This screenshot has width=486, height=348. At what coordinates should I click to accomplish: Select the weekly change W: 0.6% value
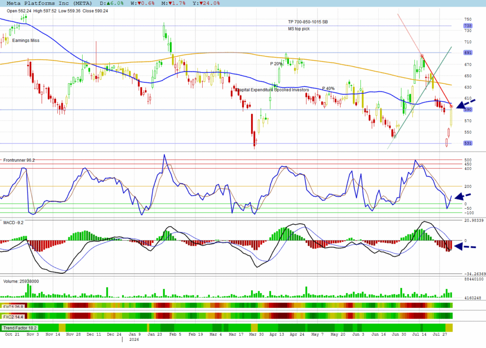tap(142, 3)
